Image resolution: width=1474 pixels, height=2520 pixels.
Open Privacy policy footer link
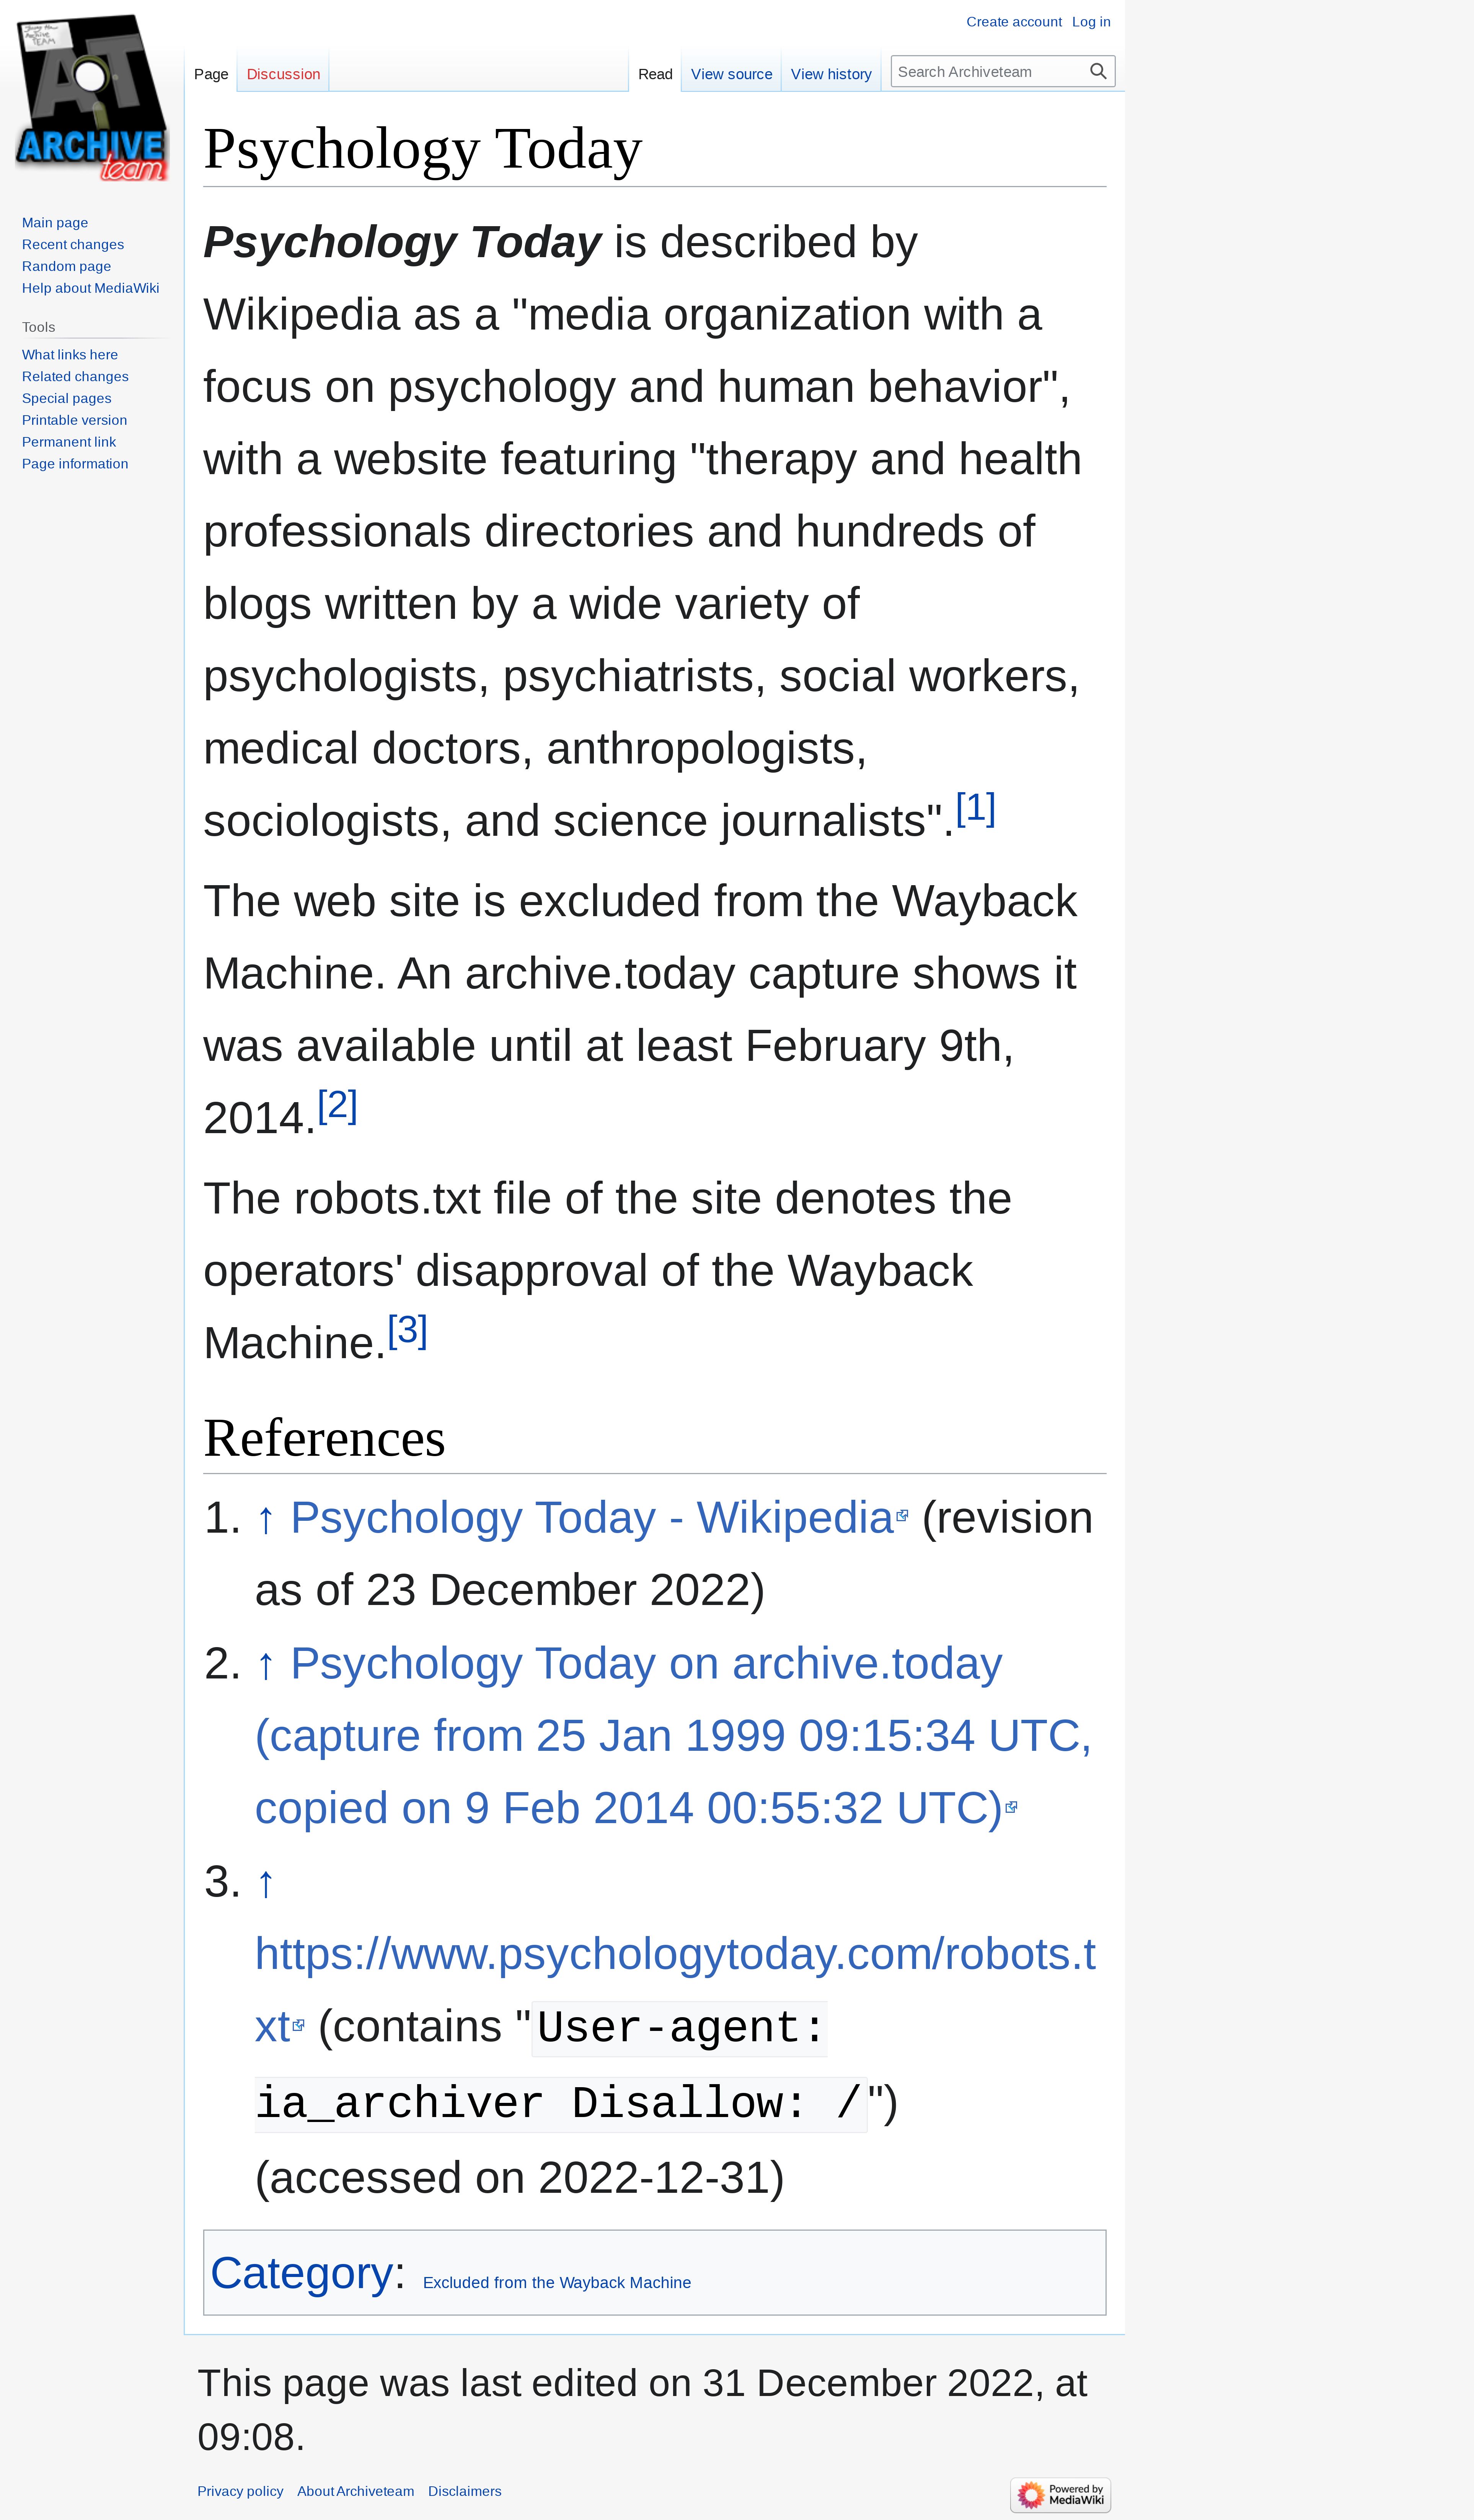(x=240, y=2491)
